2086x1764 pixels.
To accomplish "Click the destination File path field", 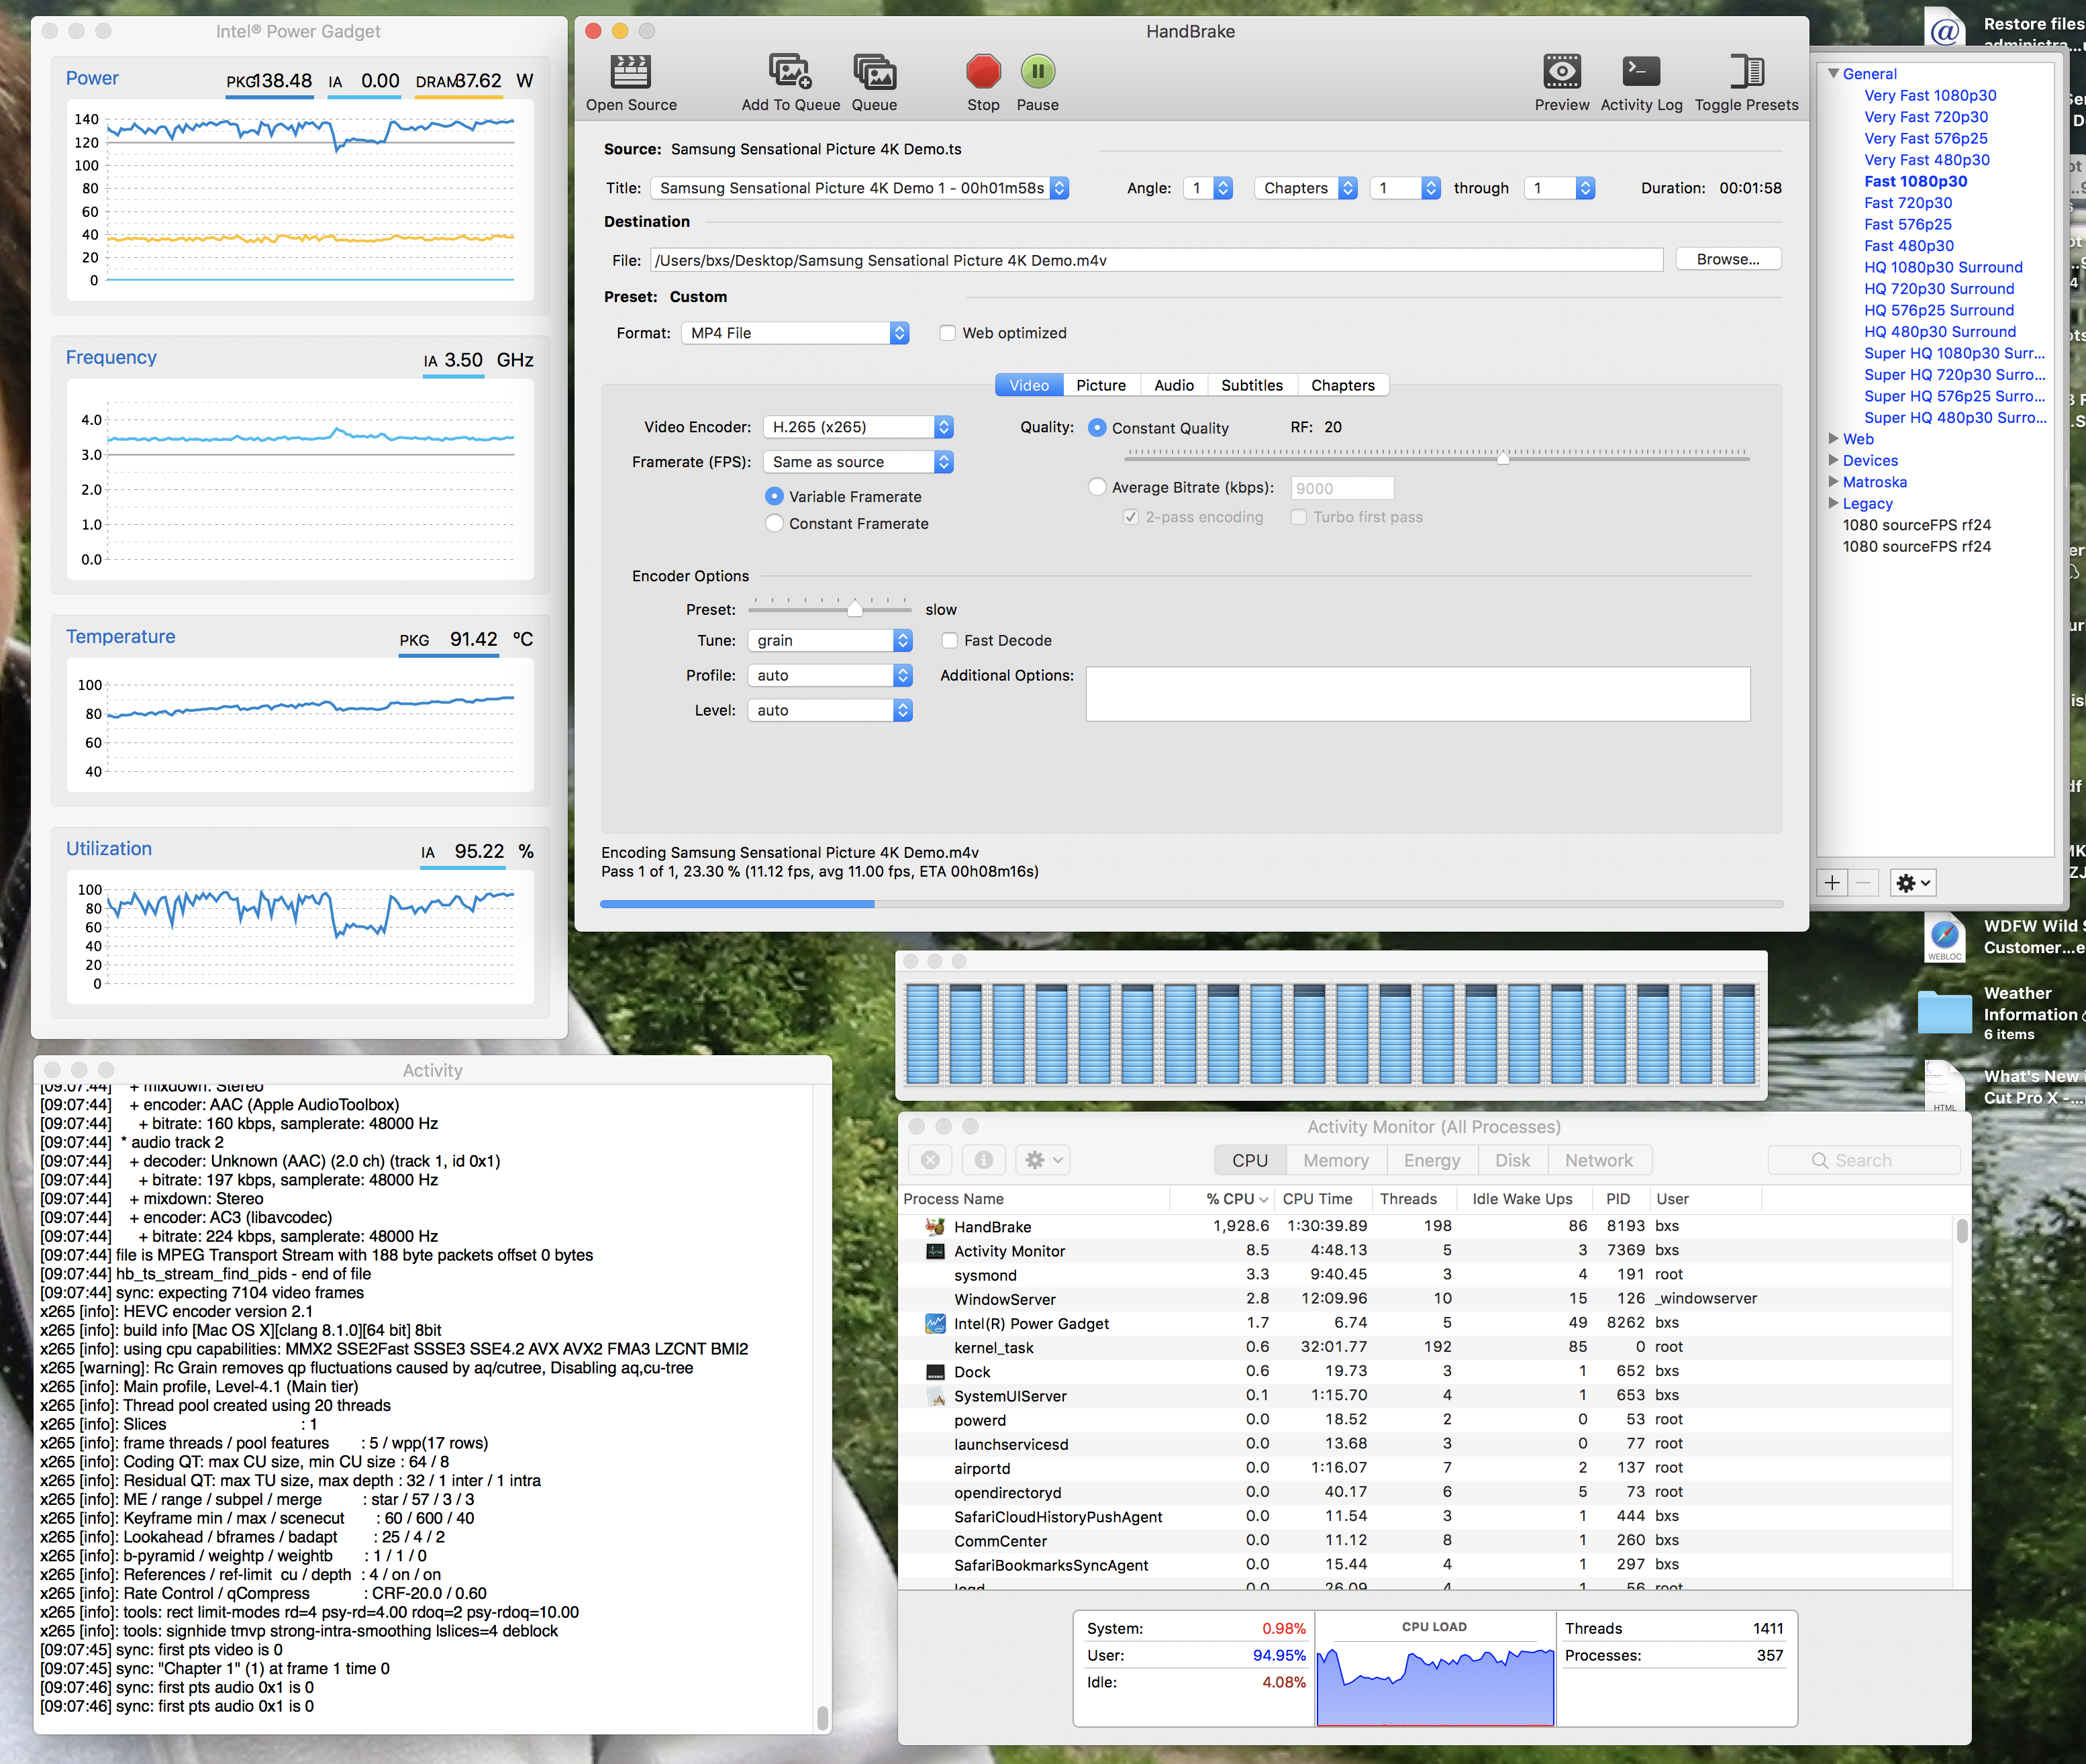I will coord(1156,260).
